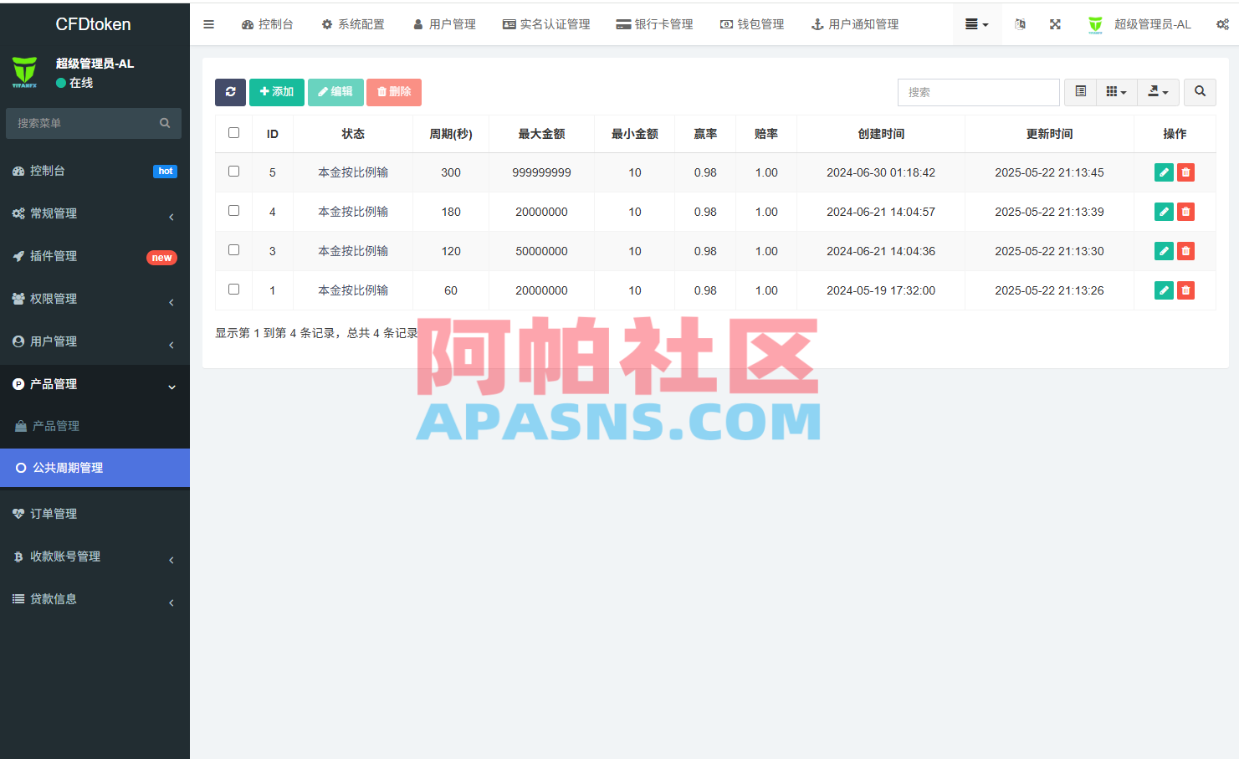The image size is (1239, 759).
Task: Go to 银行卡管理 top tab
Action: (654, 24)
